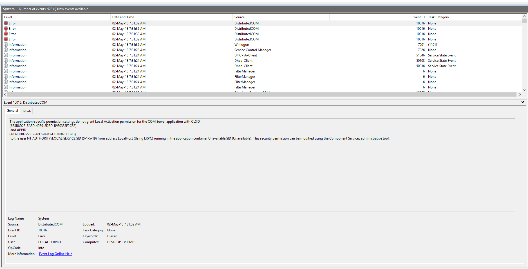Open the General tab
This screenshot has height=269, width=528.
[x=12, y=111]
